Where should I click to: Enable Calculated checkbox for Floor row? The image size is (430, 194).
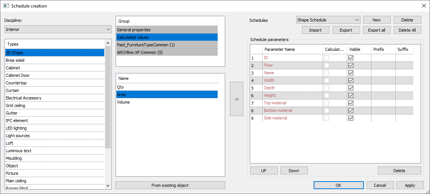(326, 66)
